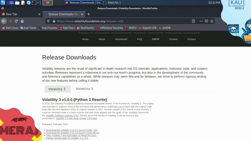The width and height of the screenshot is (251, 141).
Task: Bookmark this page with star
Action: pyautogui.click(x=212, y=21)
